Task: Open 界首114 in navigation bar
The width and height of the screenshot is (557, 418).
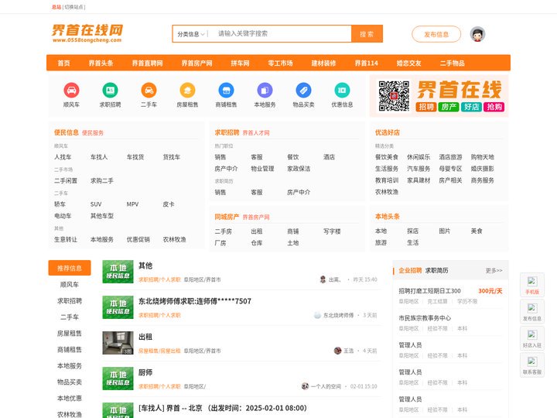Action: [x=366, y=63]
